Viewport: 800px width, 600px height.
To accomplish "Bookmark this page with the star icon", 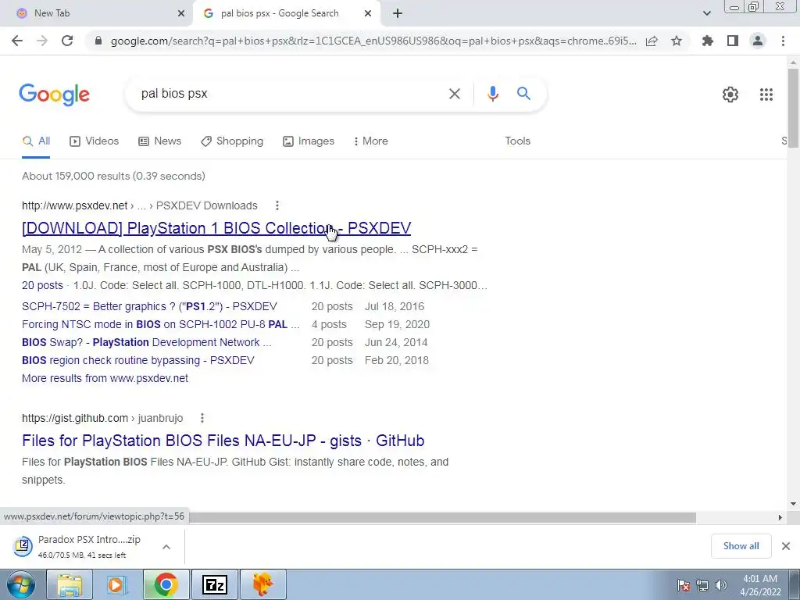I will [x=677, y=41].
